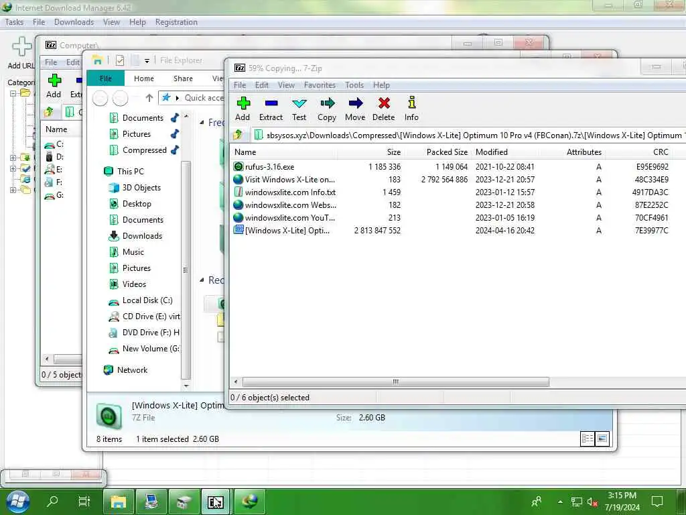Click the Forward button in File Explorer

click(x=121, y=98)
